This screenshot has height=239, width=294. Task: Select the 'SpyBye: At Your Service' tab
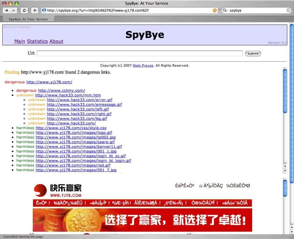28,19
